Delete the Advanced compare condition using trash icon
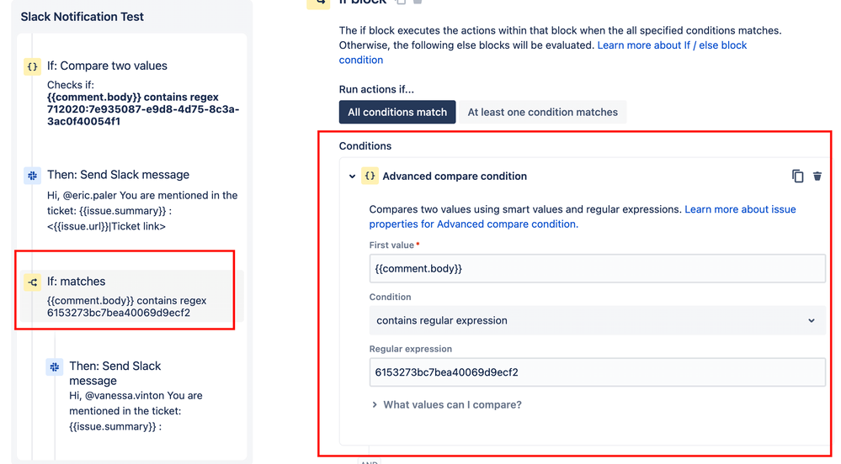 tap(817, 177)
